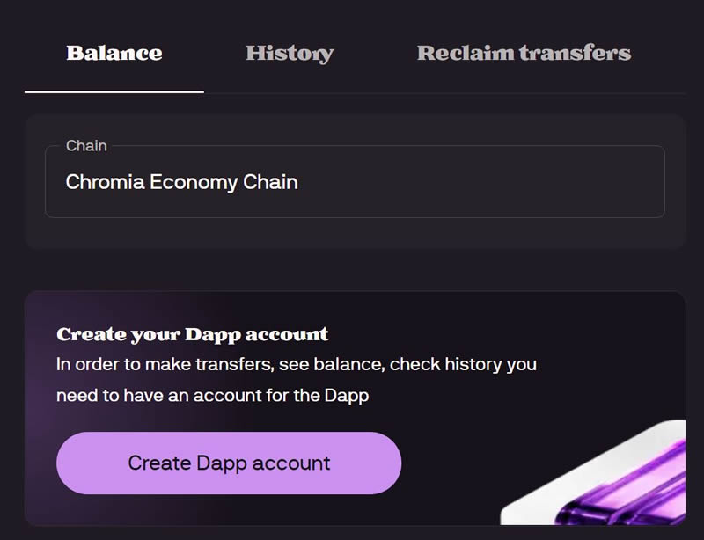Open the Reclaim transfers tab

point(524,53)
